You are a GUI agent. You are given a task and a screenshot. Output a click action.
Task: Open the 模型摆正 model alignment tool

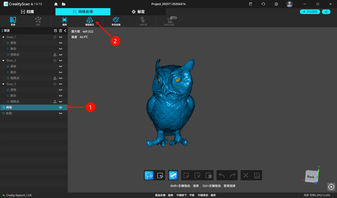[x=90, y=21]
